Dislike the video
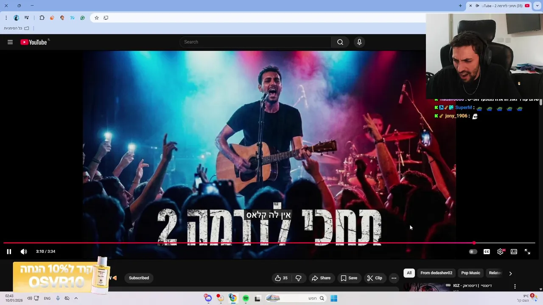Viewport: 543px width, 305px height. click(x=299, y=278)
